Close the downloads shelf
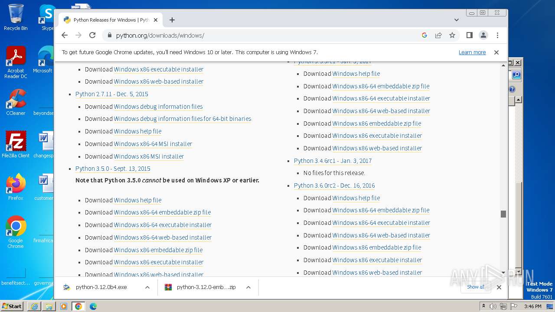Screen dimensions: 555x312 pyautogui.click(x=499, y=287)
